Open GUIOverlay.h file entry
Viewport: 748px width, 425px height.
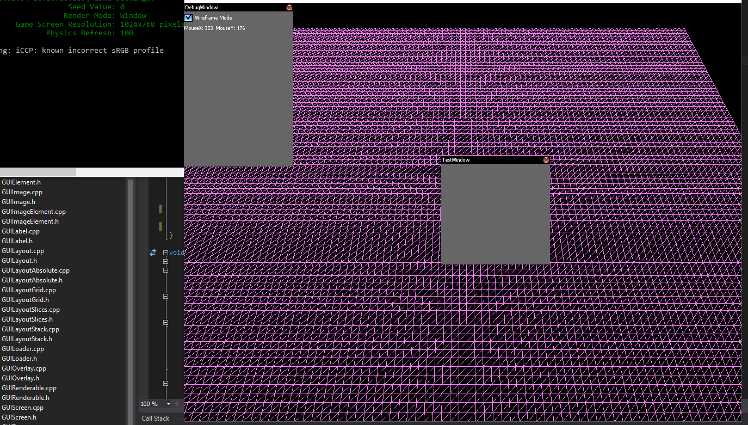point(21,378)
